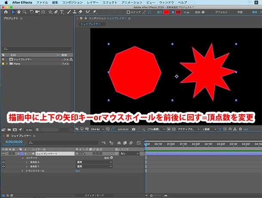262x198 pixels.
Task: Open the ウィンドウ menu
Action: tap(166, 3)
